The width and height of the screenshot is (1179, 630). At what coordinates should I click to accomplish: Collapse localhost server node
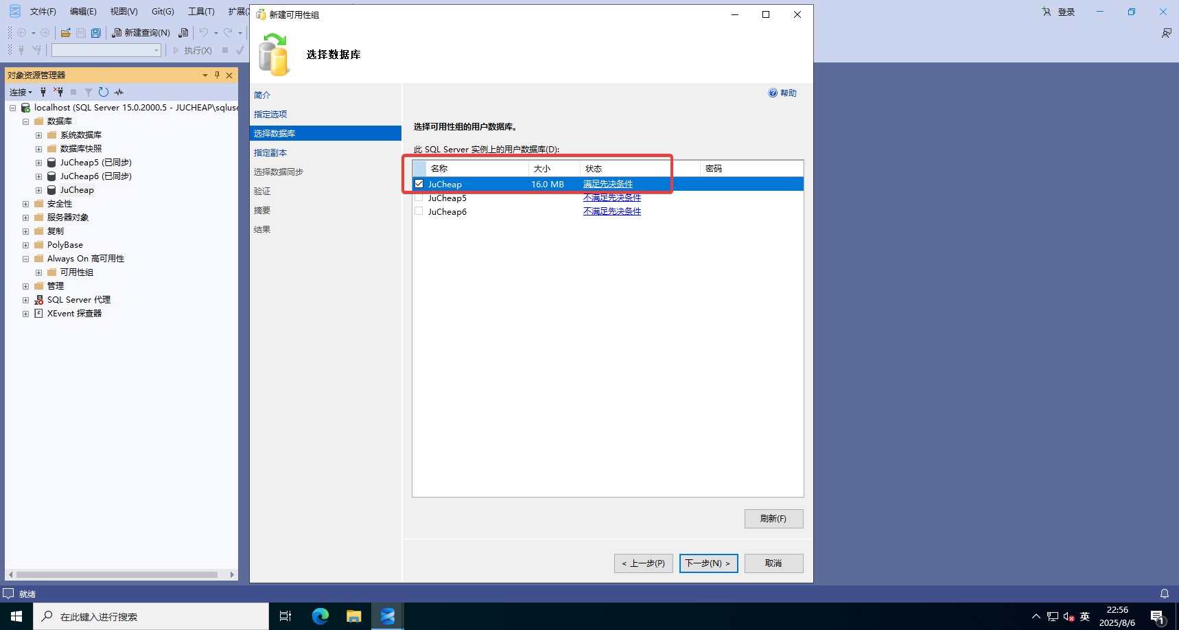click(x=12, y=108)
